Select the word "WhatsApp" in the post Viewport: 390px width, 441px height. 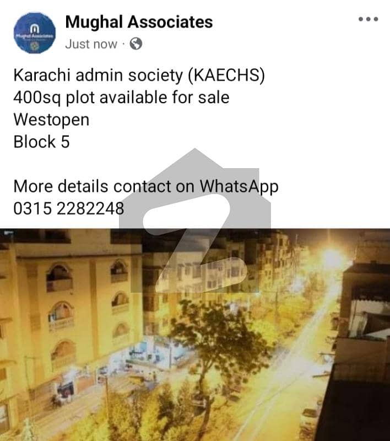[x=239, y=187]
